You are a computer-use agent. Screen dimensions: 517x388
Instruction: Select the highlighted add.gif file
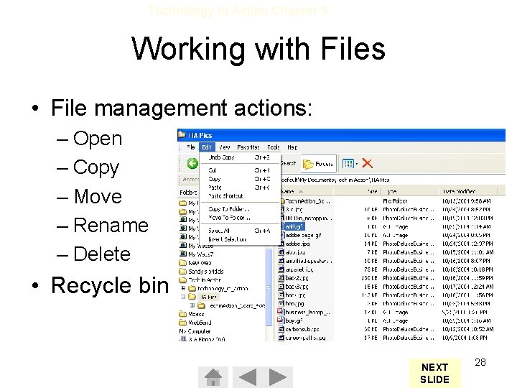[294, 226]
